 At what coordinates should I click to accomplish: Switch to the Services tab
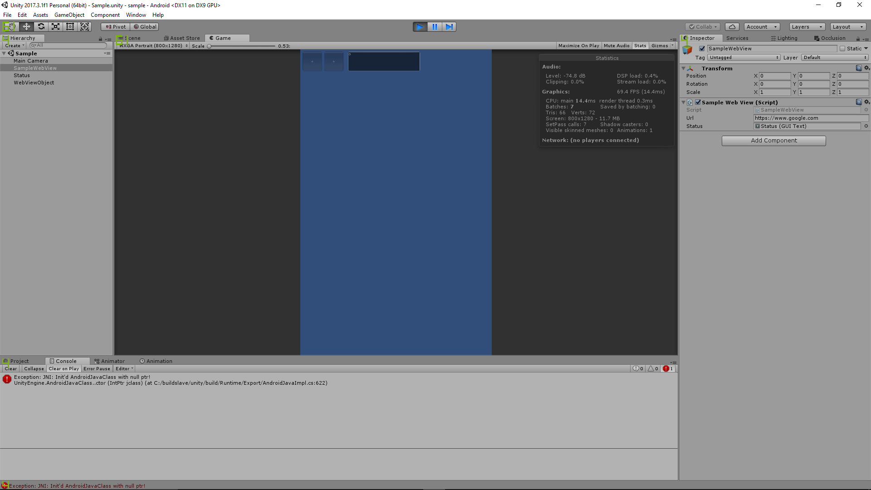point(737,38)
